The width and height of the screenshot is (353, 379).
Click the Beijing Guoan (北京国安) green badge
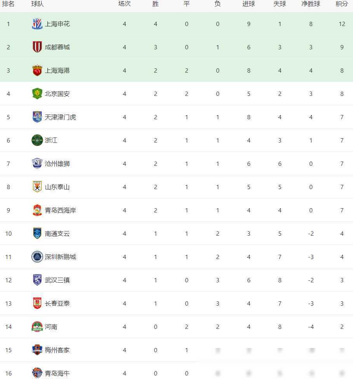coord(37,94)
